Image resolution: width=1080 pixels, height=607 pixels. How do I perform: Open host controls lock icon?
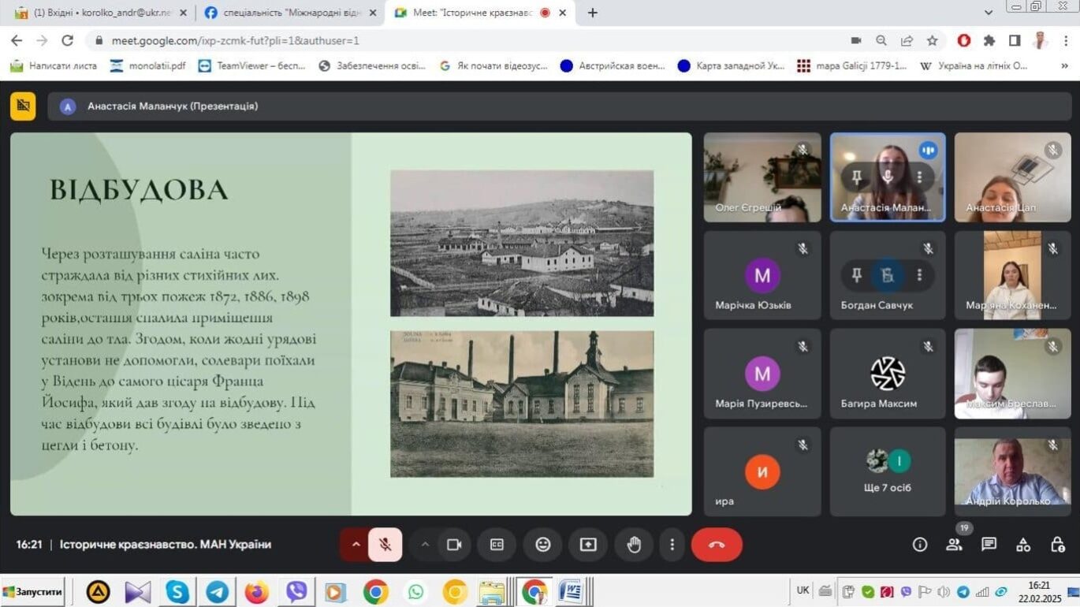[1058, 545]
